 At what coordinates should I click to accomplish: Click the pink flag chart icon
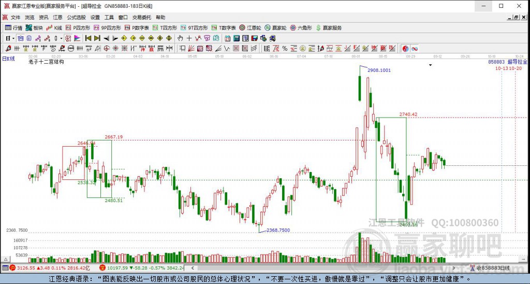(77, 38)
